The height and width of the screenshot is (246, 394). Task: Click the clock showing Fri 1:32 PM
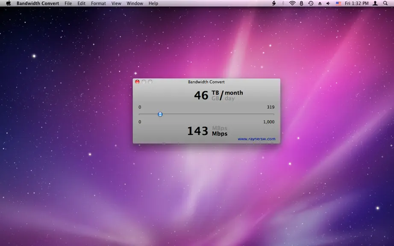[x=356, y=3]
